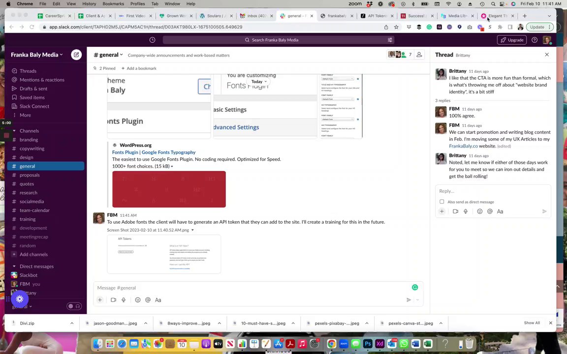Viewport: 567px width, 354px height.
Task: Reload the page in Chrome
Action: 32,27
